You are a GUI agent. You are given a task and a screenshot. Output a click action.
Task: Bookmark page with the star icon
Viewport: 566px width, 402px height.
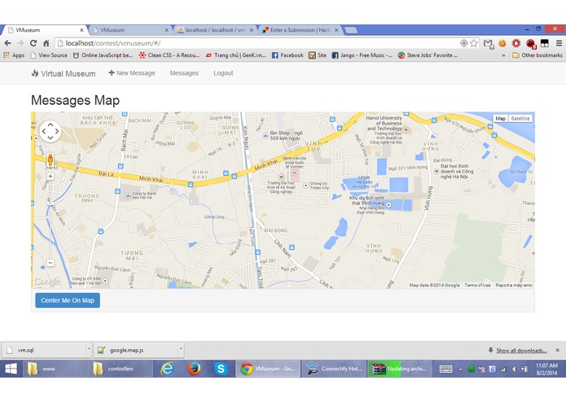pyautogui.click(x=474, y=43)
